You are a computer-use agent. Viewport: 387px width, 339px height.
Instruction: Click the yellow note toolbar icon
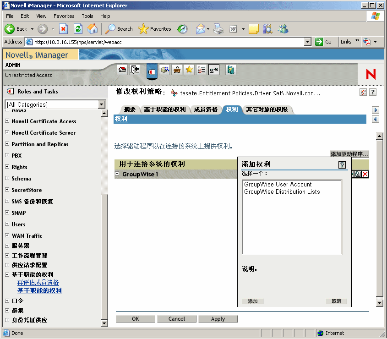click(253, 29)
